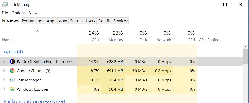Sort processes by CPU column
The height and width of the screenshot is (103, 249).
click(x=89, y=37)
